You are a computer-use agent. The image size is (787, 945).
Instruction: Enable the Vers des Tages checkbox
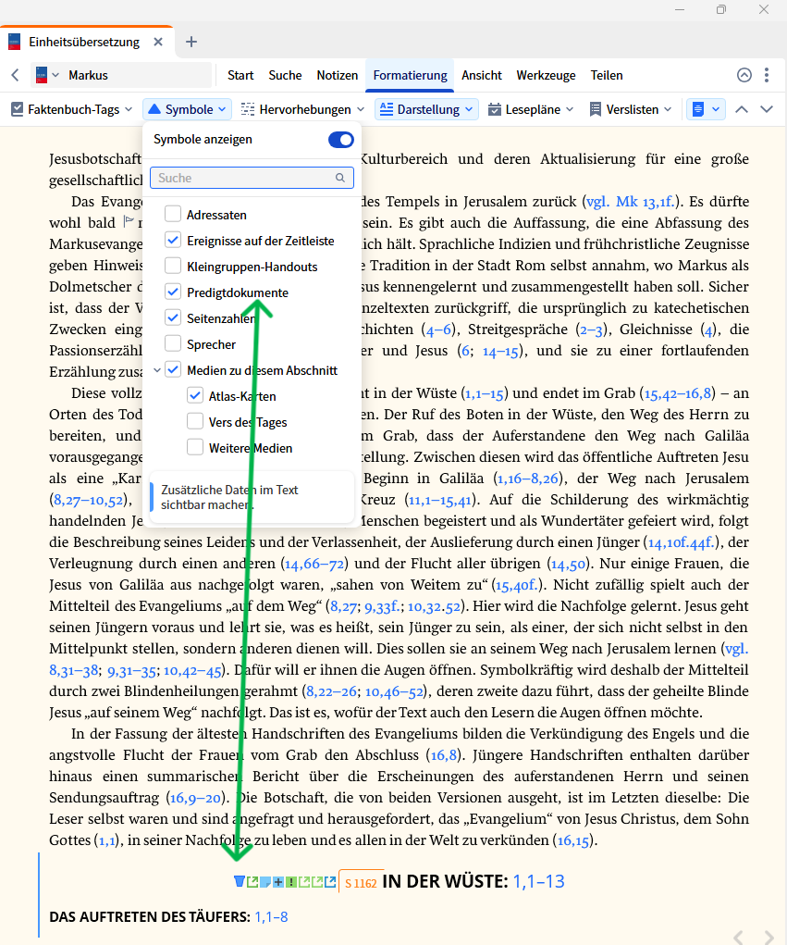[195, 421]
